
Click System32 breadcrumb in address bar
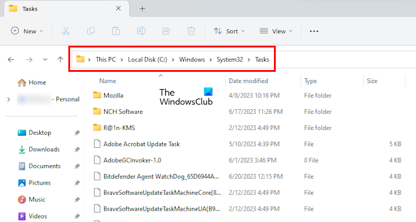click(x=230, y=59)
